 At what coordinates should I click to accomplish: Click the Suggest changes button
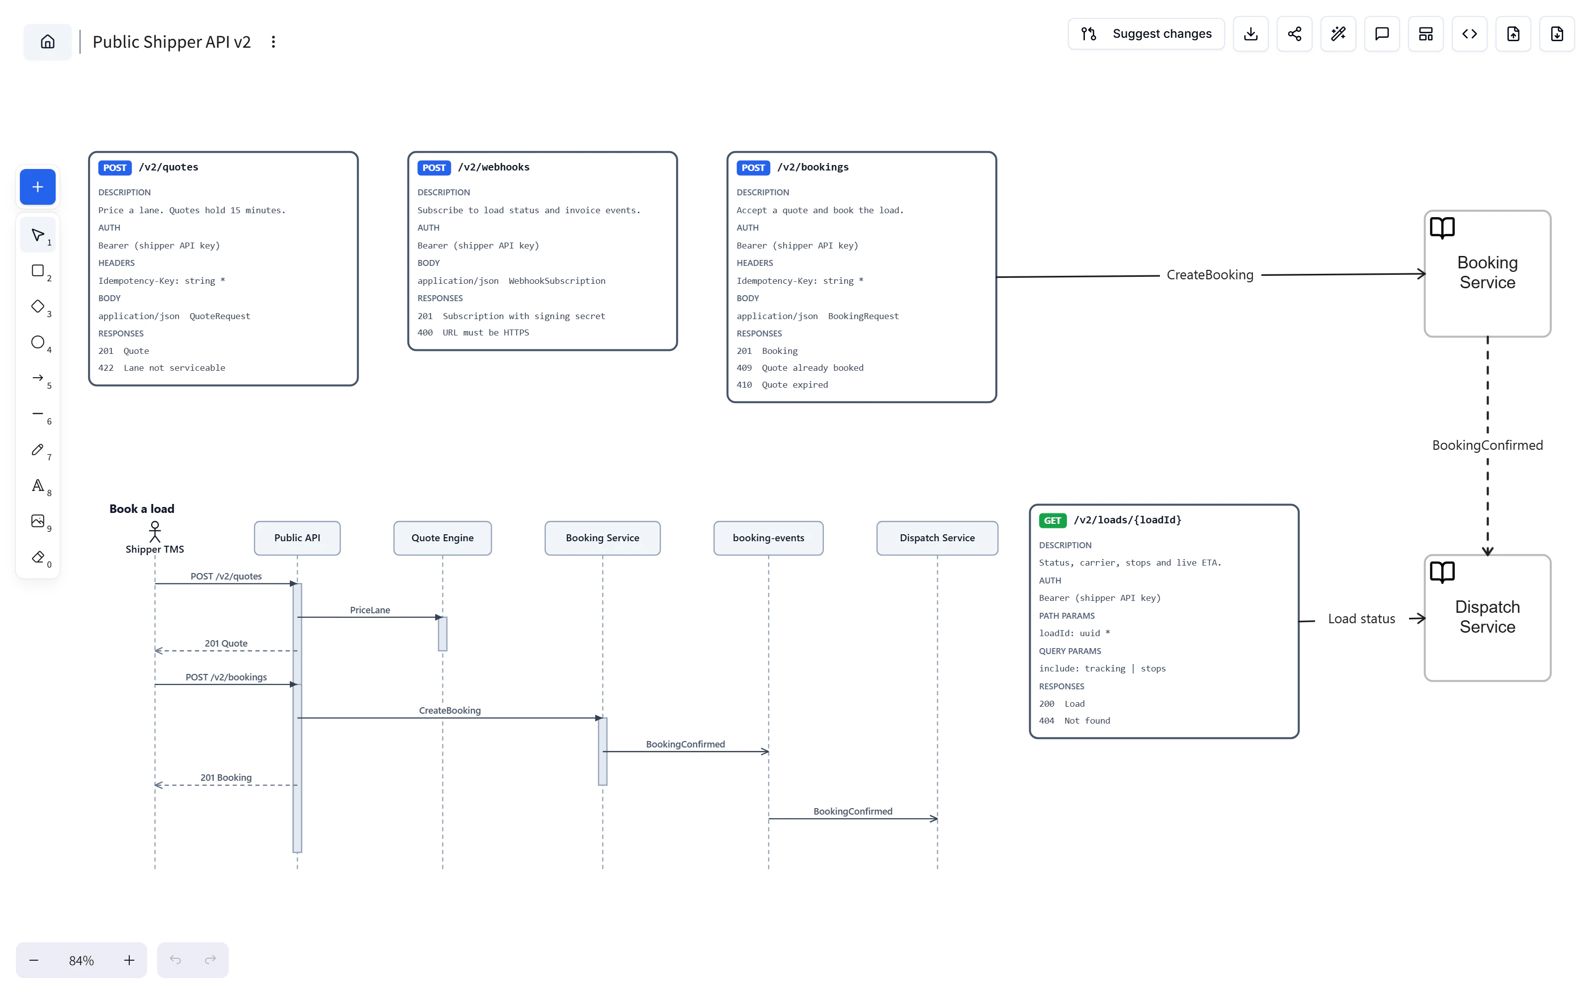[1146, 33]
